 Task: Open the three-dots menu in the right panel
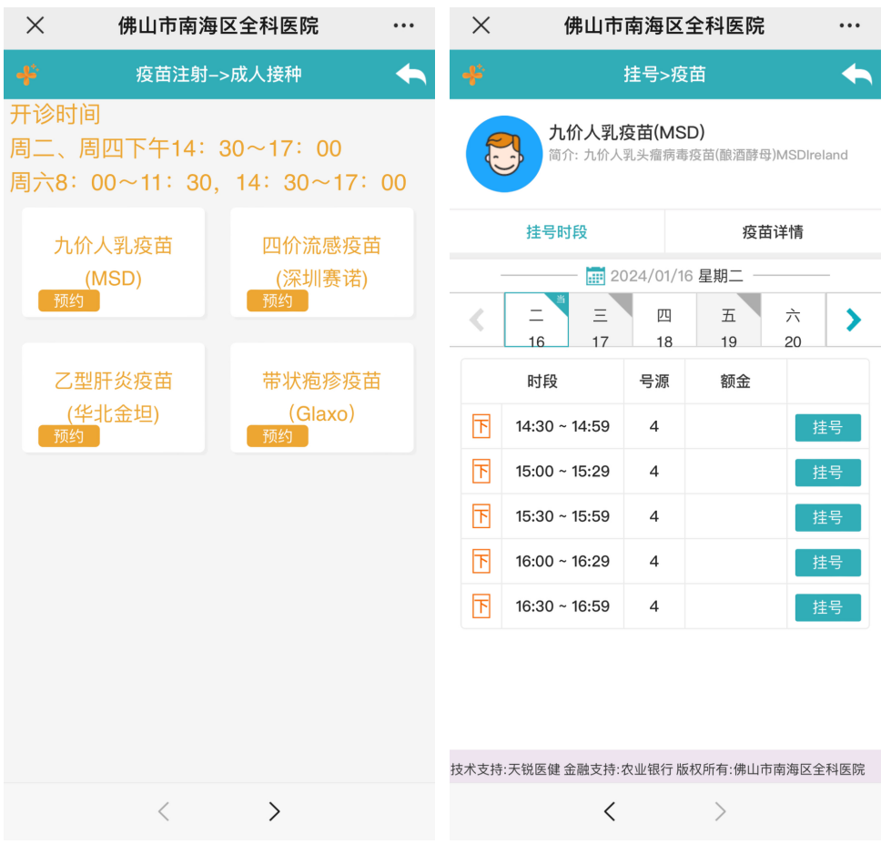pyautogui.click(x=849, y=25)
